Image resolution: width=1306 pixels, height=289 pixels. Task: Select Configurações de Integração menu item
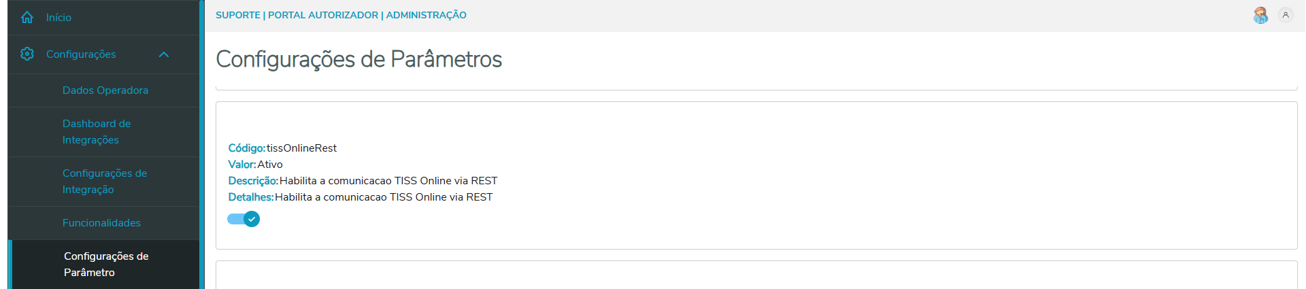(x=105, y=182)
